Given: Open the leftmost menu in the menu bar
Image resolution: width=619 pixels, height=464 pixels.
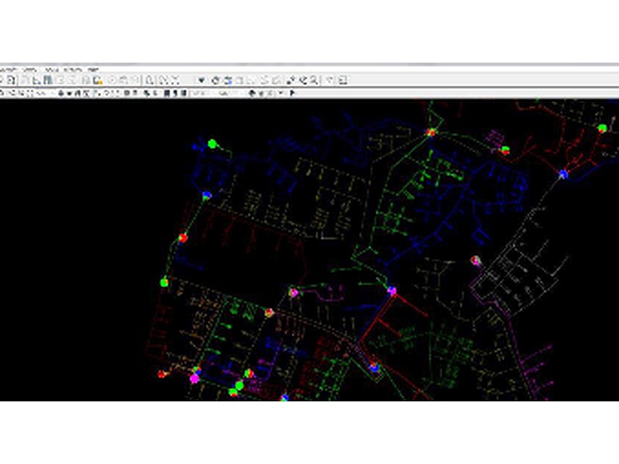Looking at the screenshot, I should coord(6,70).
